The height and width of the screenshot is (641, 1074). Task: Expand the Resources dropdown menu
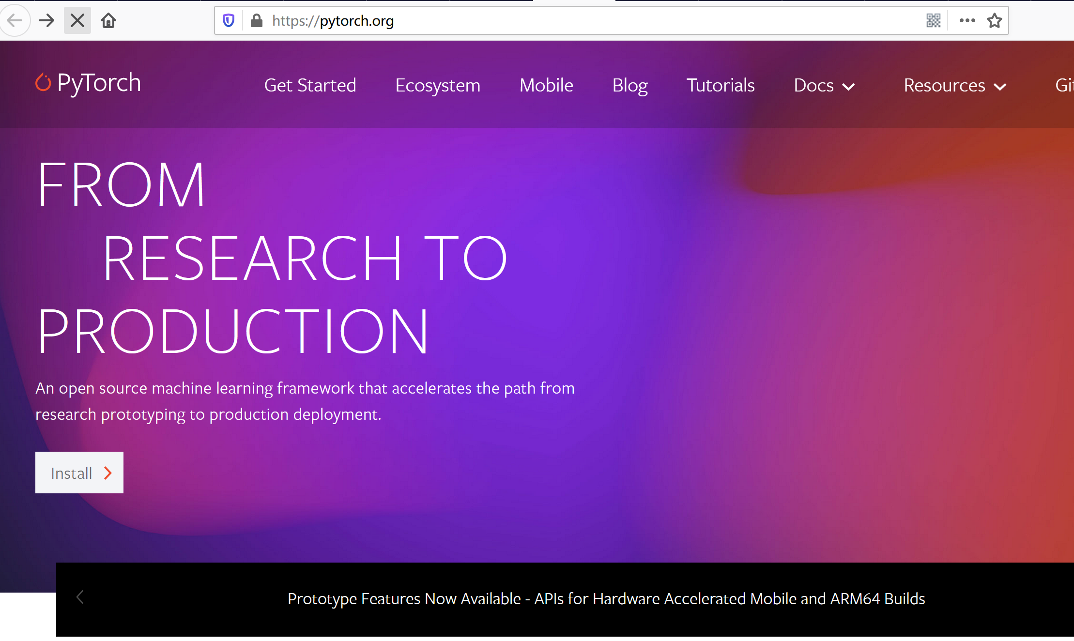(955, 86)
